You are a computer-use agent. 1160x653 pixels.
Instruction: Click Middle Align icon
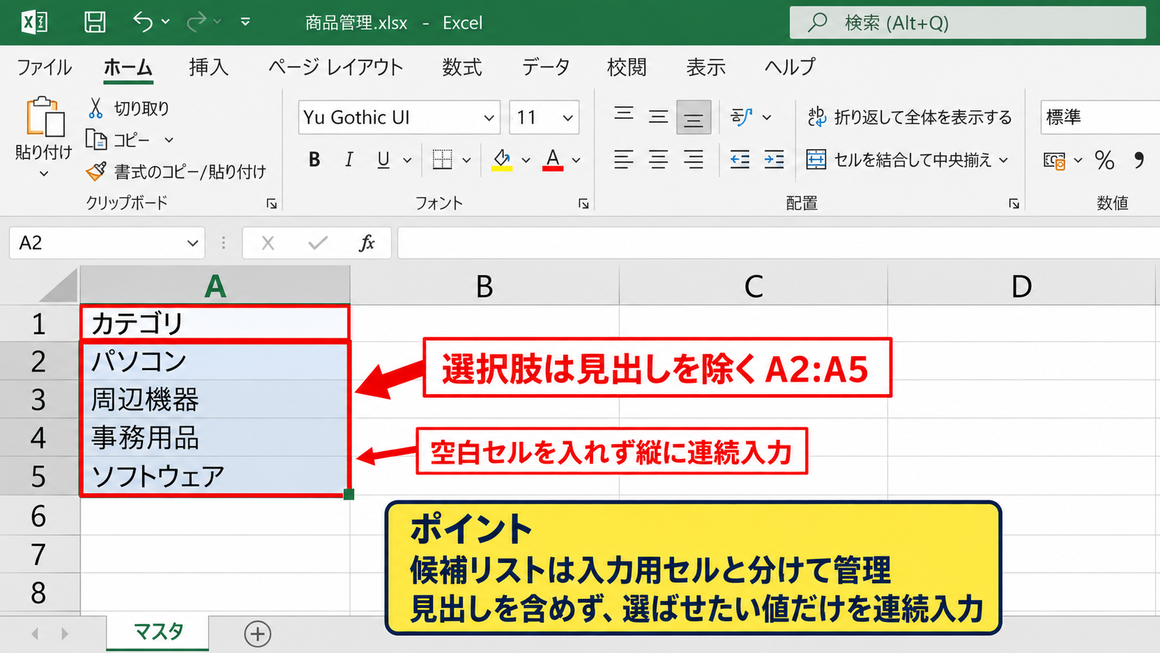658,117
